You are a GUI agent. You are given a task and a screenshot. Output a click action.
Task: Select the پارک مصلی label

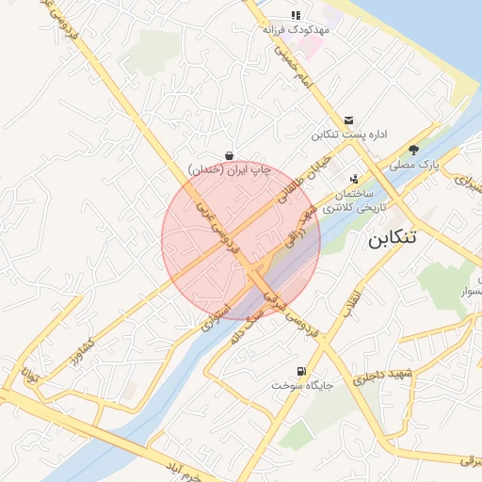[414, 165]
